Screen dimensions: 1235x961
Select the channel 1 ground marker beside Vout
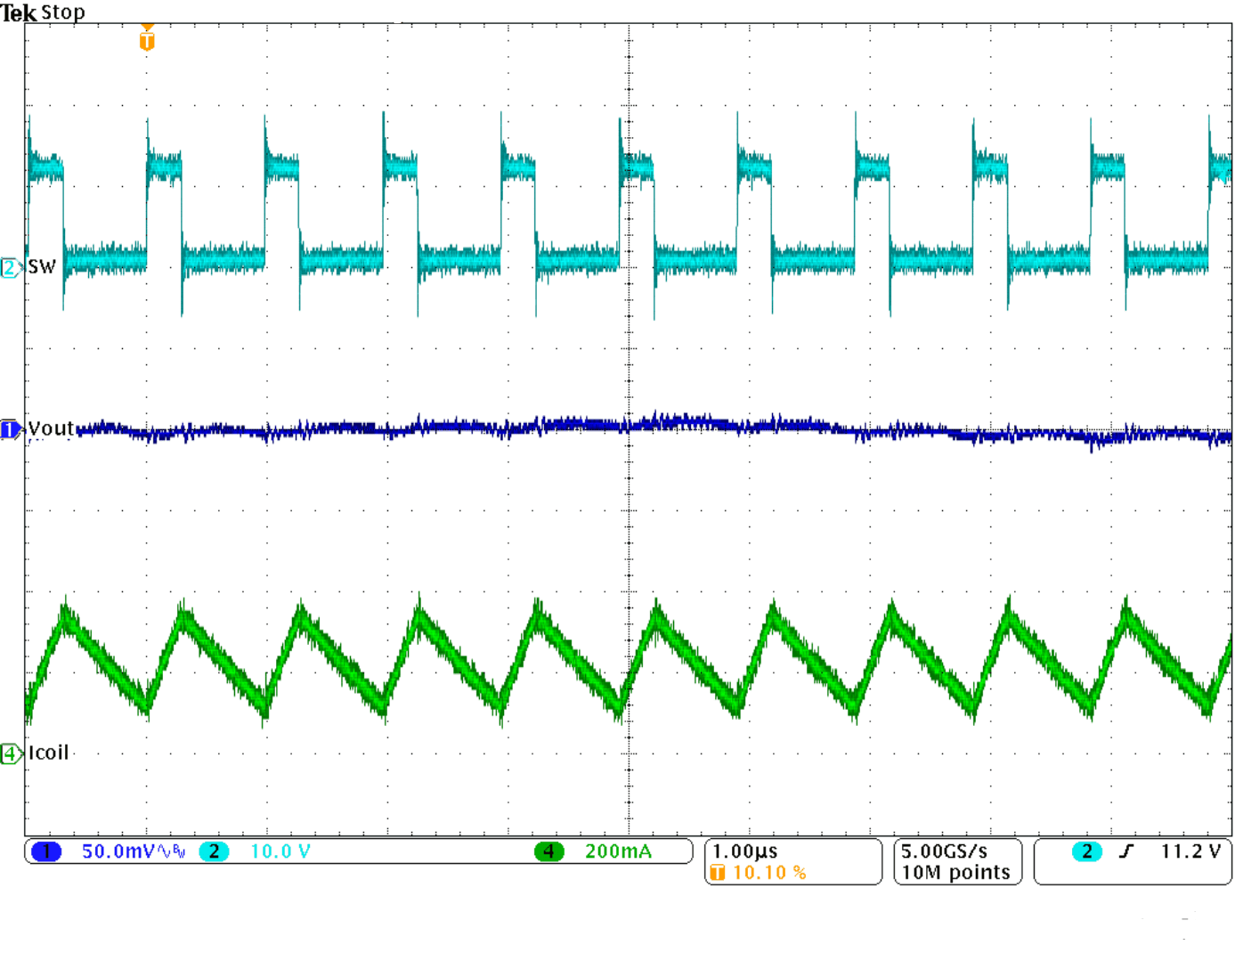click(x=10, y=429)
